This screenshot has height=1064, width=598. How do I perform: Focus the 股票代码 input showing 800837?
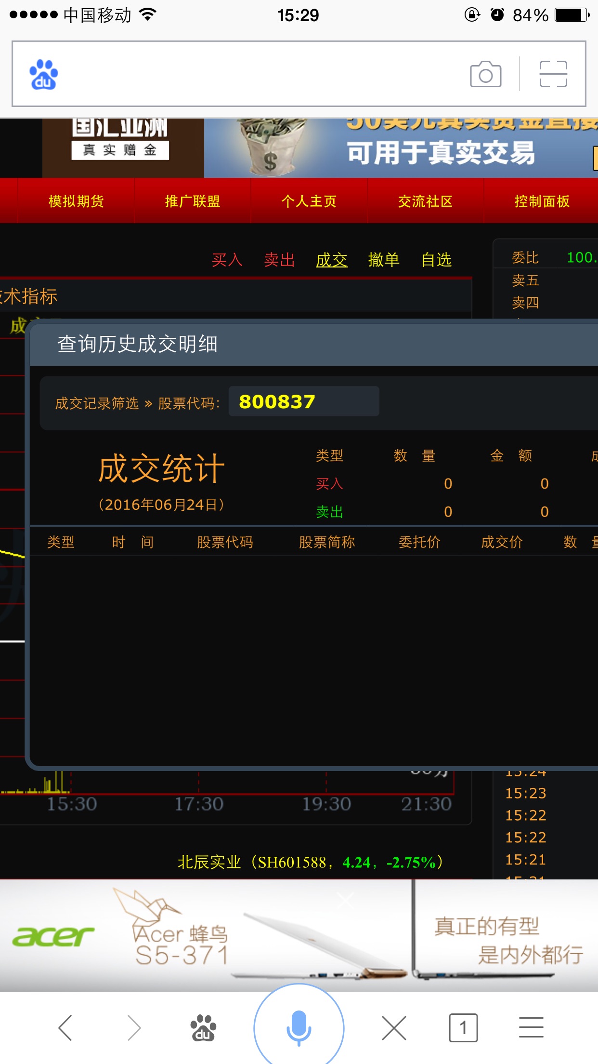coord(304,401)
